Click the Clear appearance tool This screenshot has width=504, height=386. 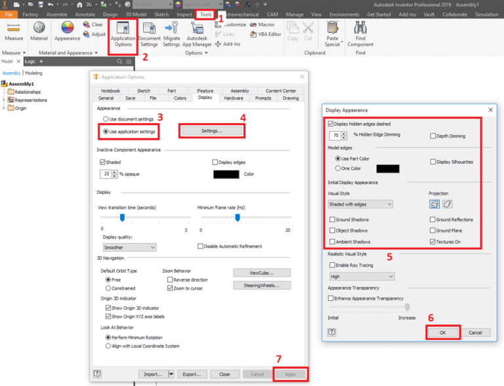point(93,25)
